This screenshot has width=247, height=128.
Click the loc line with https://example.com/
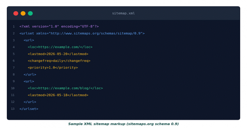click(60, 47)
